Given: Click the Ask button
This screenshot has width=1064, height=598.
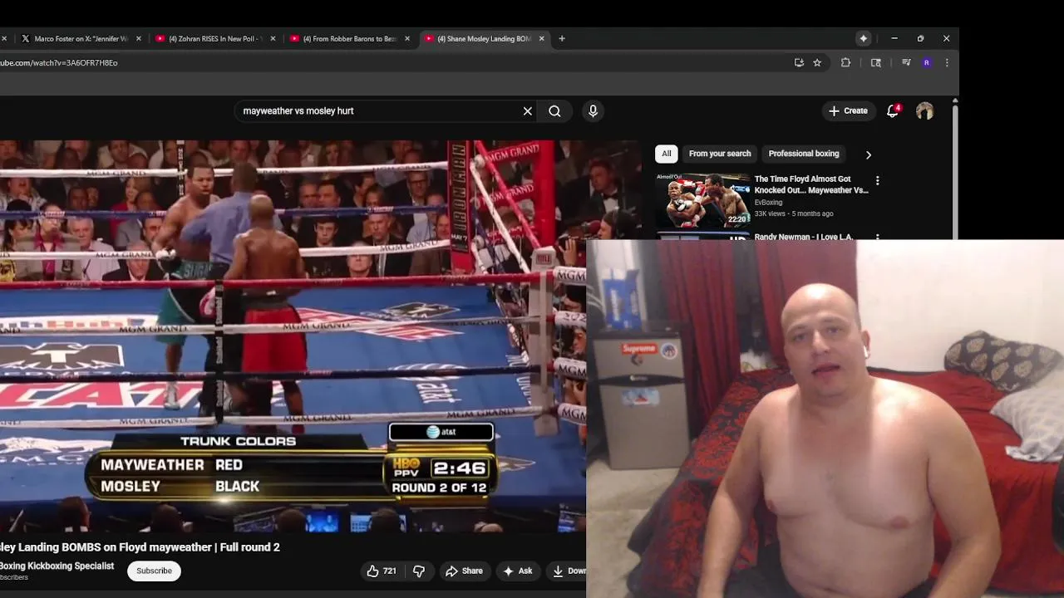Looking at the screenshot, I should (x=517, y=571).
